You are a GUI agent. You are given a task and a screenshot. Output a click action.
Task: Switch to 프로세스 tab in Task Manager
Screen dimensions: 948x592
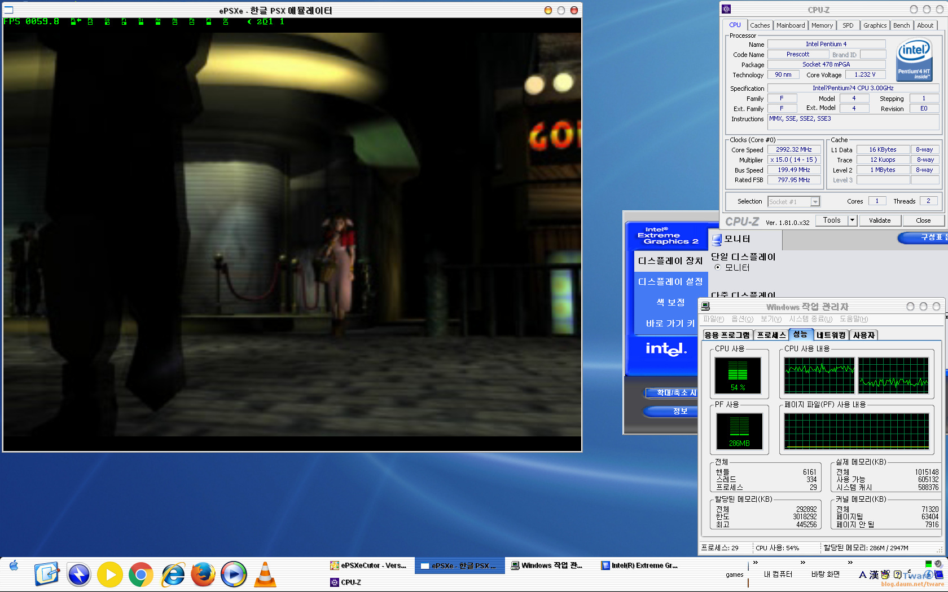[x=771, y=335]
